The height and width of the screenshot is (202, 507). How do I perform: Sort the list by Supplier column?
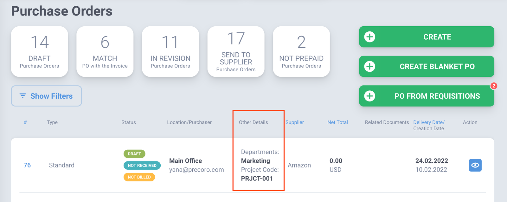click(295, 122)
